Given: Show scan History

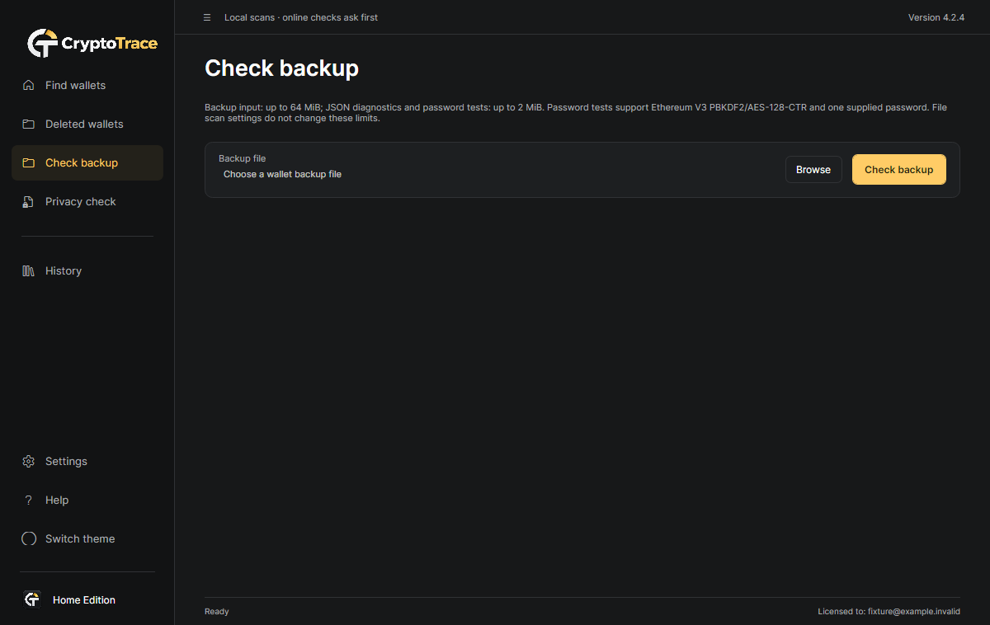Looking at the screenshot, I should 87,270.
